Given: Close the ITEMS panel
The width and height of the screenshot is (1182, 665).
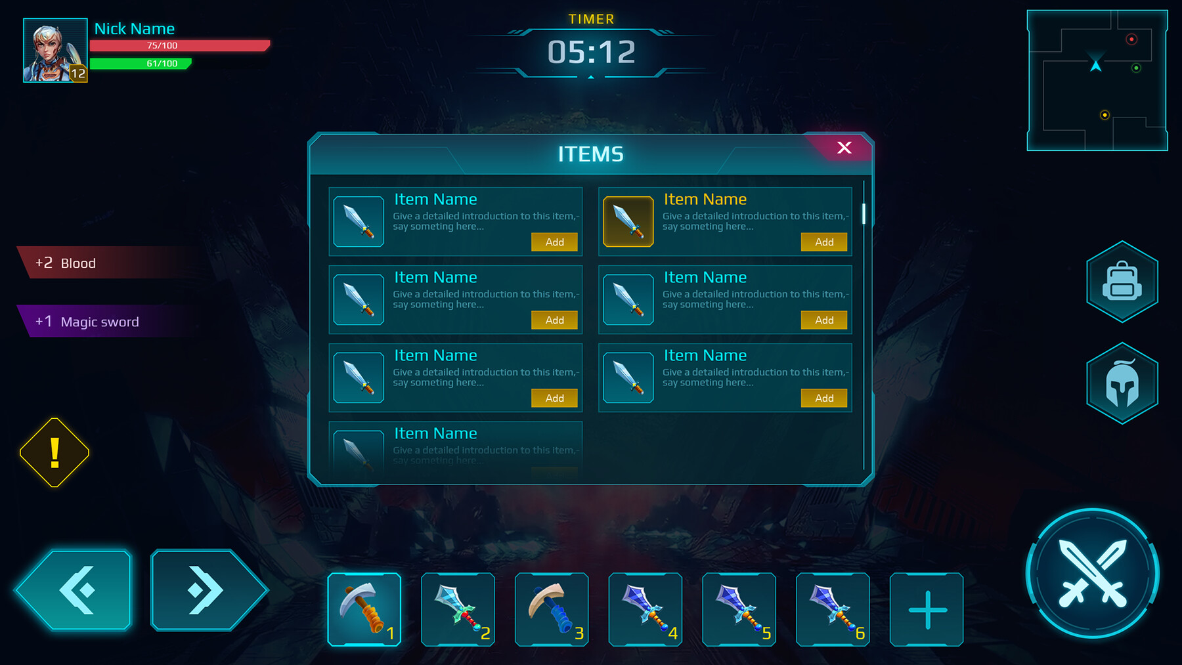Looking at the screenshot, I should (844, 148).
